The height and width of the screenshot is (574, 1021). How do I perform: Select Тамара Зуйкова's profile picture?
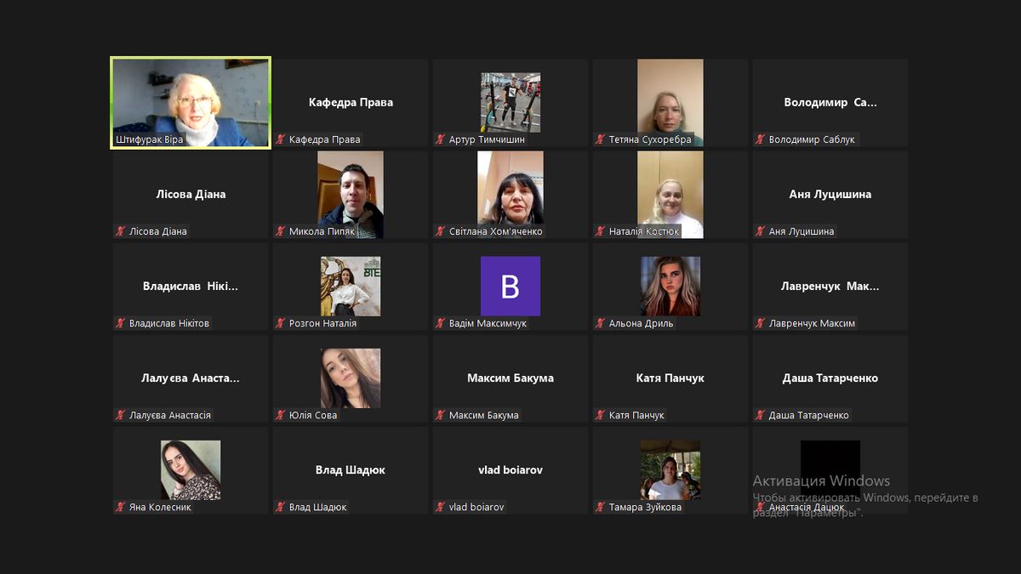click(x=670, y=469)
